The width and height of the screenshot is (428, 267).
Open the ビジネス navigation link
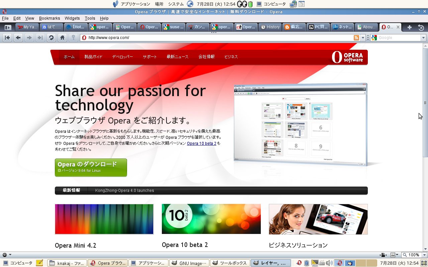click(x=231, y=57)
